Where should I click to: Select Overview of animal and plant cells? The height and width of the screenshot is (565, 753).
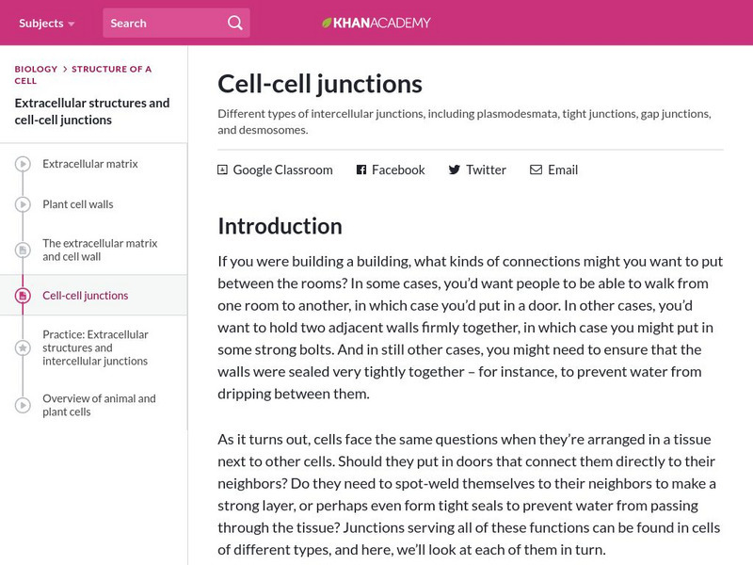pos(99,405)
